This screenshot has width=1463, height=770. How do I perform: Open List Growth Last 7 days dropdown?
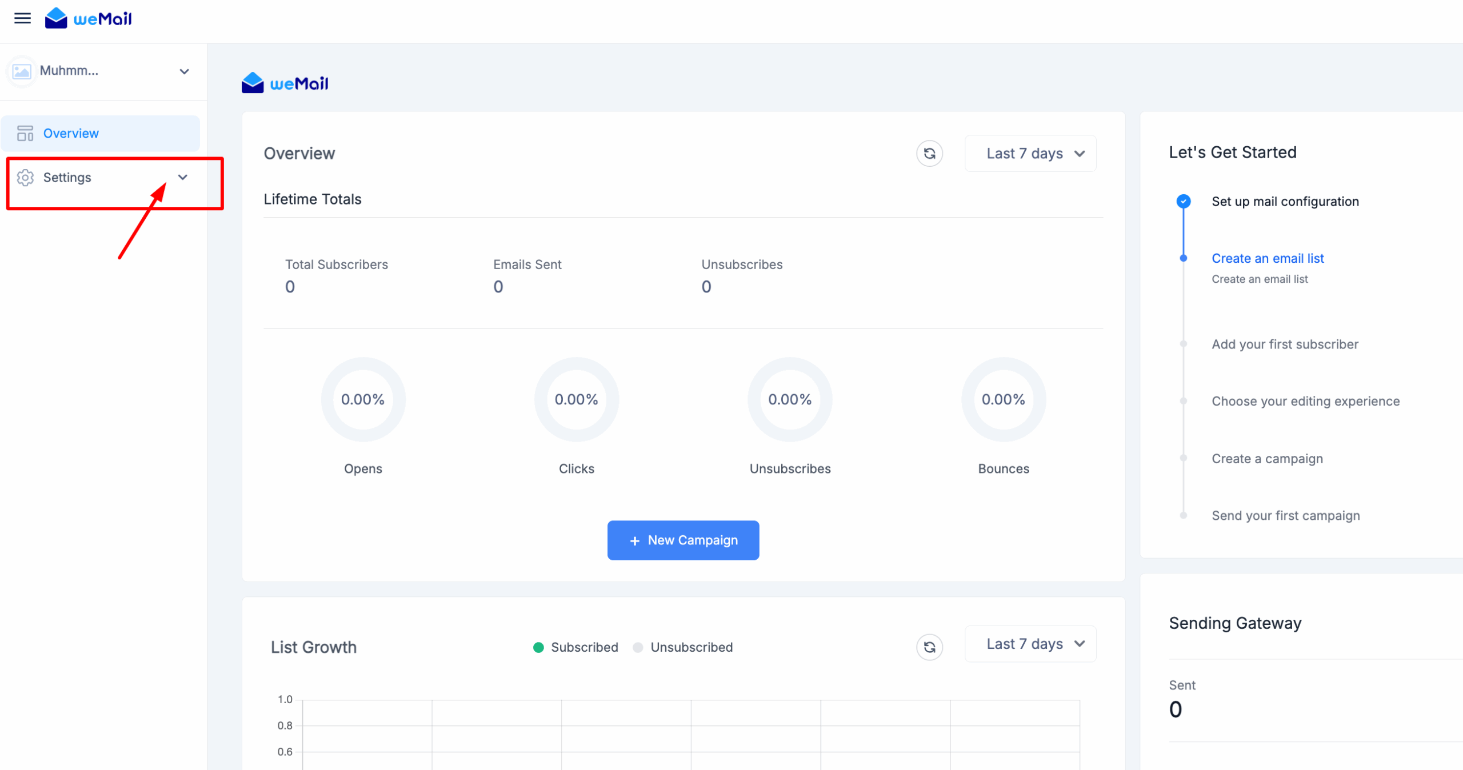pyautogui.click(x=1030, y=644)
